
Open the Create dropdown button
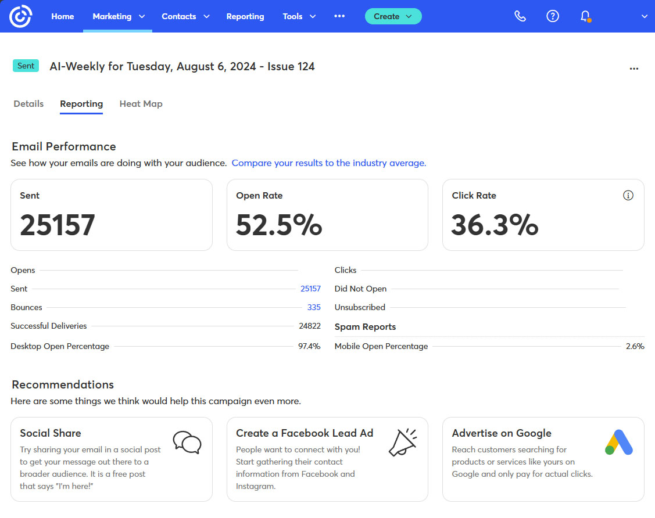pos(393,16)
